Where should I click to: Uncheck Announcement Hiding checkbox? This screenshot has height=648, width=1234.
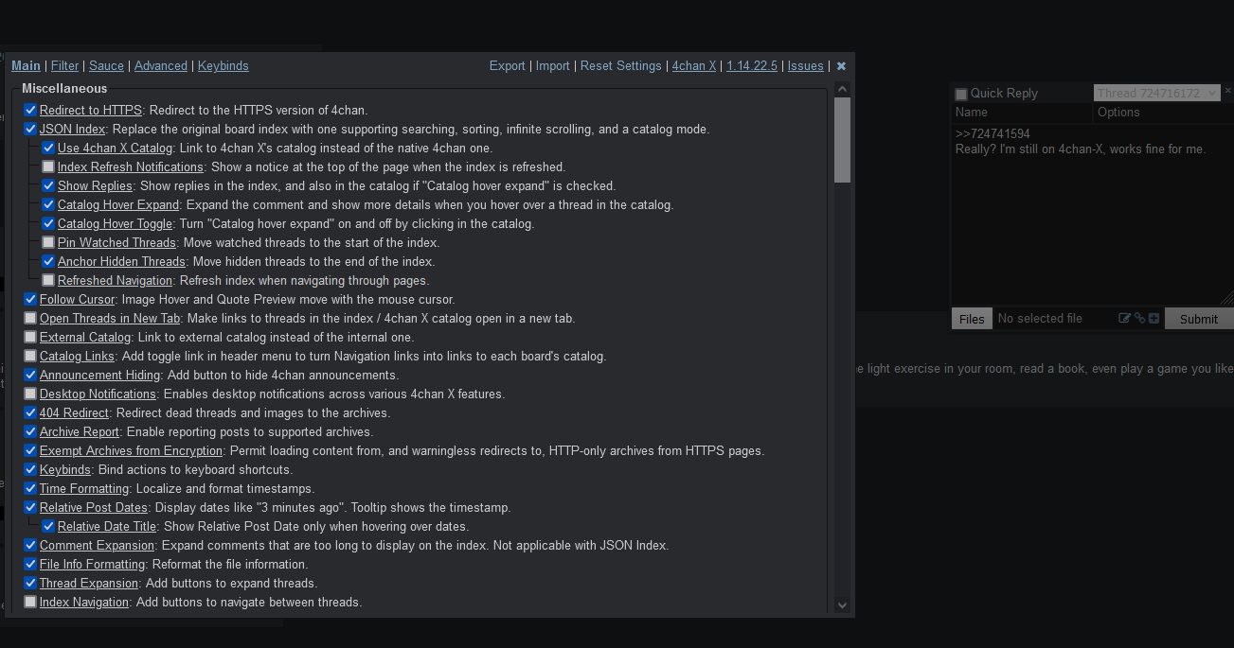30,375
